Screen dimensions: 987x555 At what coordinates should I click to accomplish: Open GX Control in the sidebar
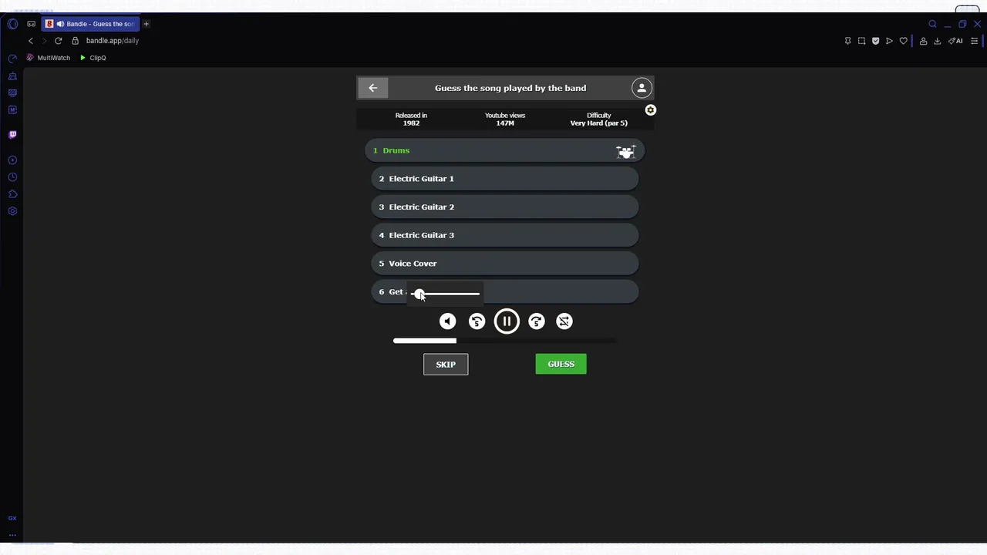click(12, 59)
